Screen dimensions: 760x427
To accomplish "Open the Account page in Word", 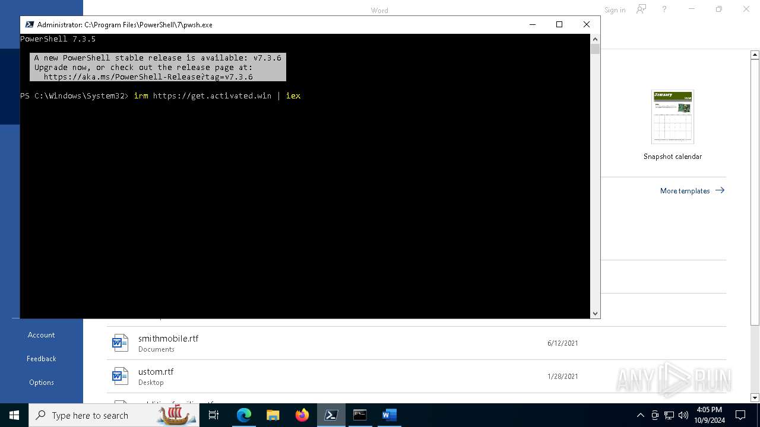I will pos(41,335).
